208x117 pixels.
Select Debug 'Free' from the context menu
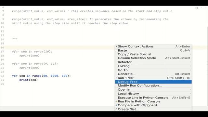(153, 82)
